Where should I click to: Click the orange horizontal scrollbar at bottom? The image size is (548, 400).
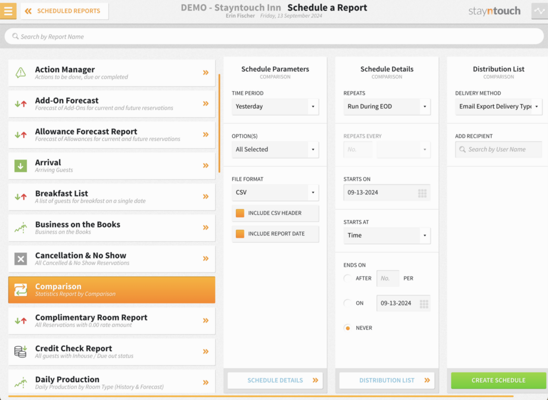pyautogui.click(x=261, y=396)
